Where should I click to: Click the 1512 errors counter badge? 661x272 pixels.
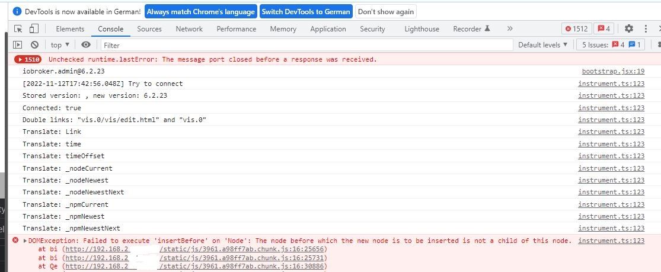(577, 28)
